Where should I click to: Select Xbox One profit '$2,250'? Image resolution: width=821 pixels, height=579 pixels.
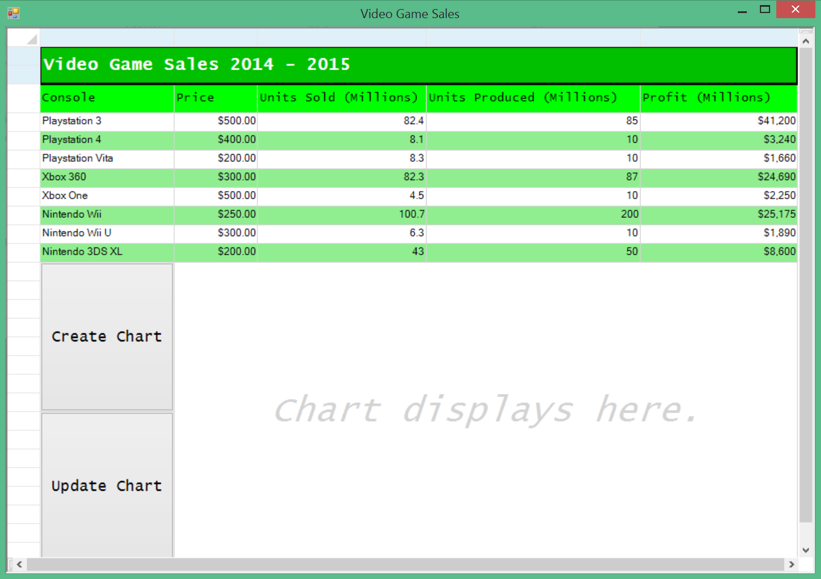point(719,196)
